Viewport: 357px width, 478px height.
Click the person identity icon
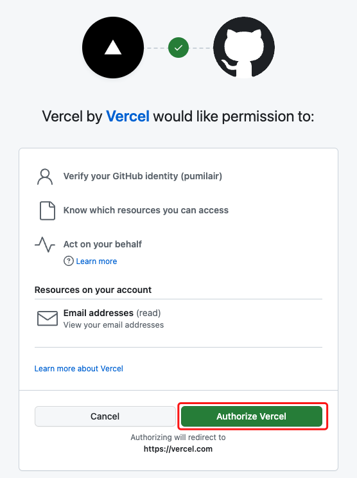45,177
